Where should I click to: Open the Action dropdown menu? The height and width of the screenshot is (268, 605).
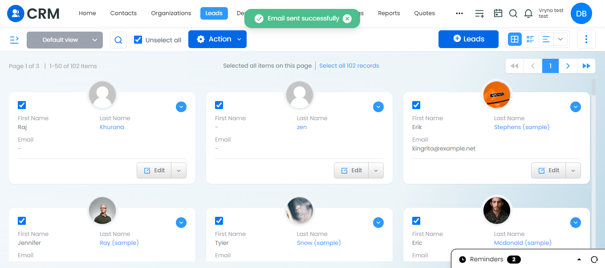click(217, 39)
